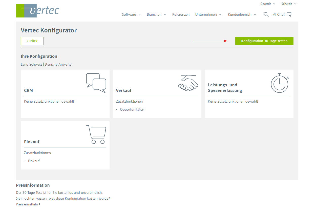316x211 pixels.
Task: Open the Unternehmen menu
Action: [x=208, y=14]
